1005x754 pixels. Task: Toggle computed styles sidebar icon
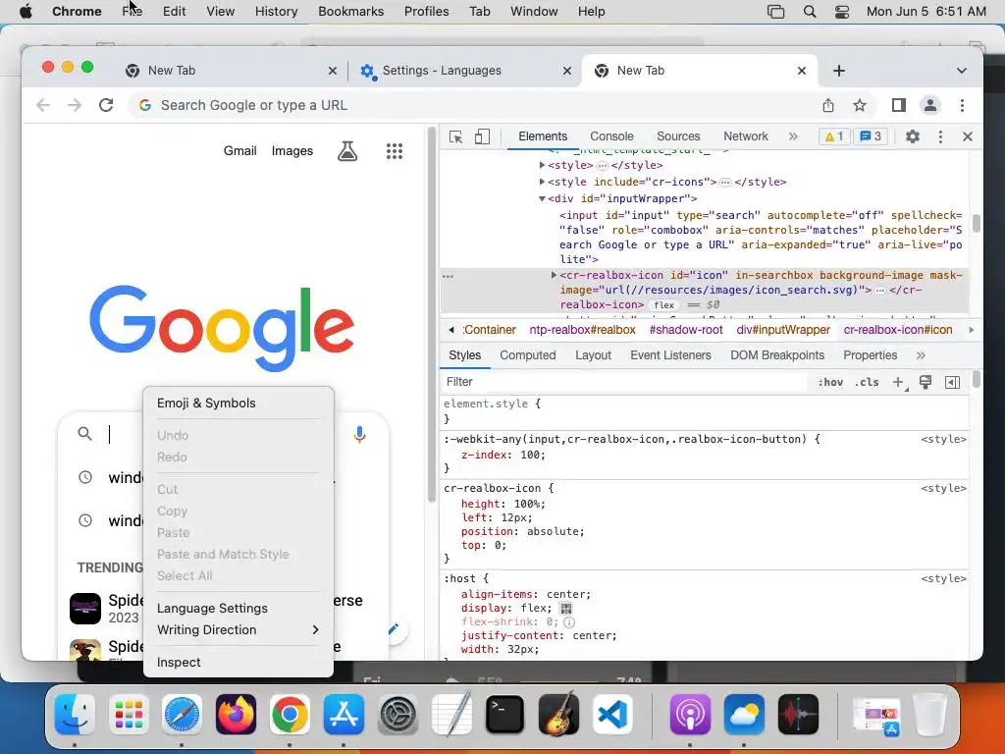click(x=952, y=382)
